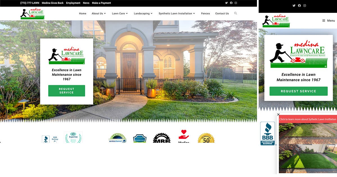Expand Synthetic Lawn Installation dropdown

177,13
